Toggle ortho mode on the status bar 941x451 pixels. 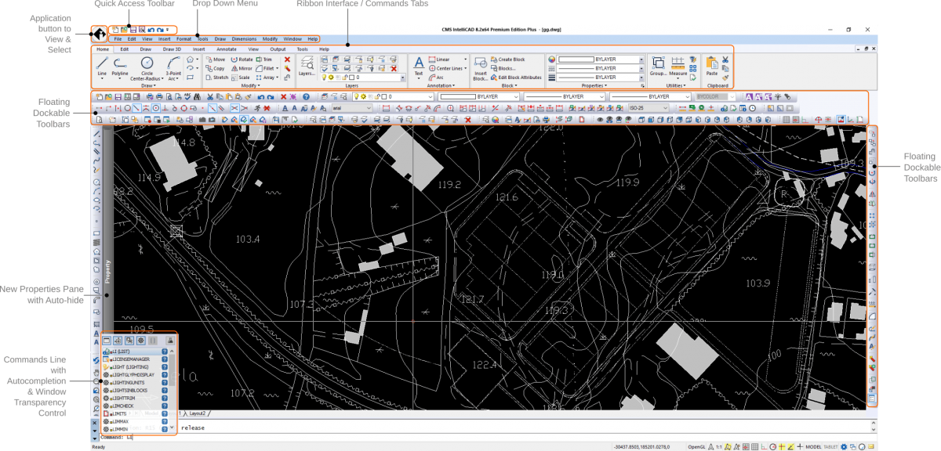click(764, 446)
